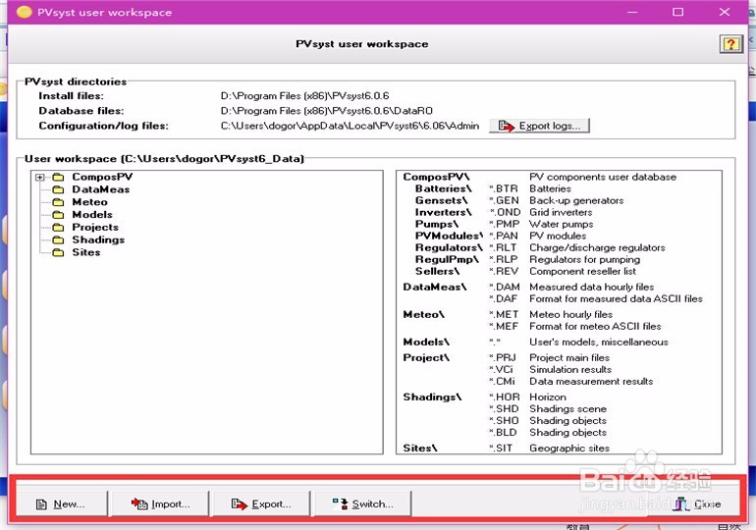Click the Import... button
The height and width of the screenshot is (530, 756).
(x=161, y=503)
